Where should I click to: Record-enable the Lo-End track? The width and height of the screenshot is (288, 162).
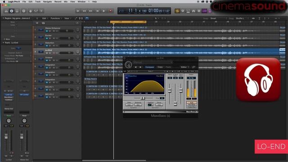tap(54, 53)
